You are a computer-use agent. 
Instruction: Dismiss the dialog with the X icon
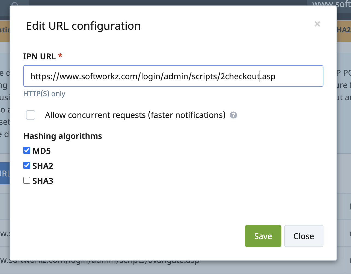pos(317,24)
